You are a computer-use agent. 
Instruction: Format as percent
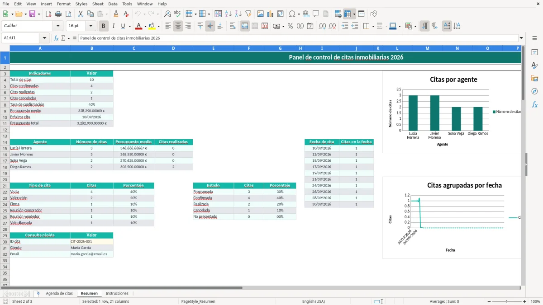(x=290, y=26)
